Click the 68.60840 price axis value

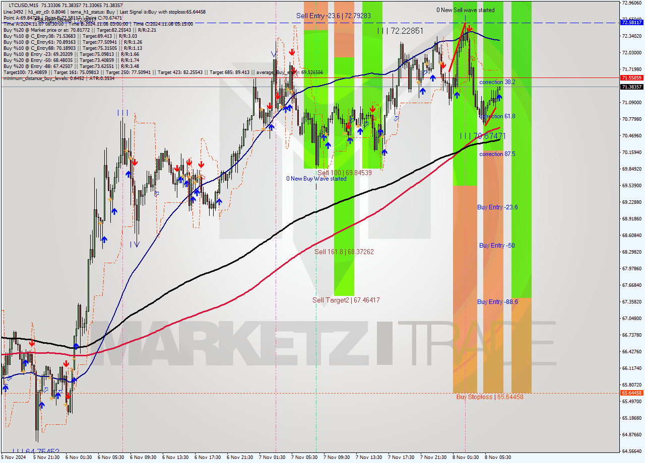coord(632,236)
